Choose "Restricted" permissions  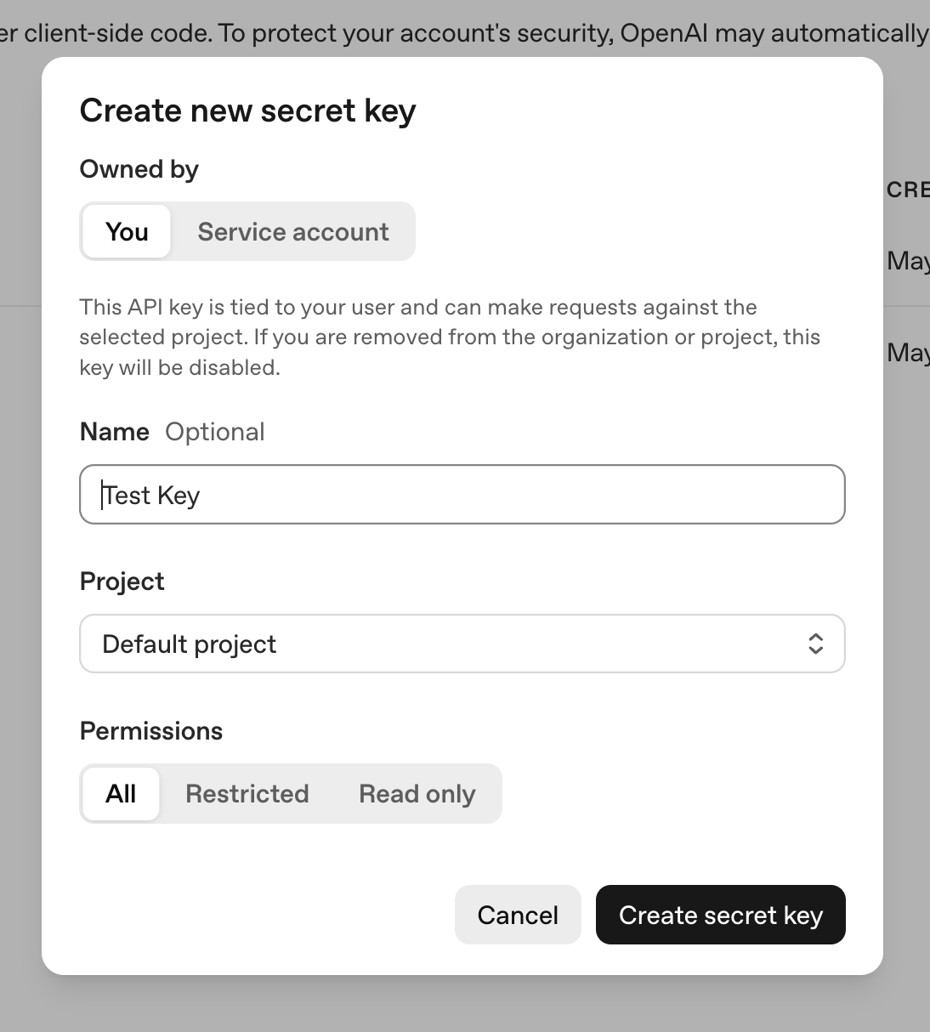click(247, 793)
